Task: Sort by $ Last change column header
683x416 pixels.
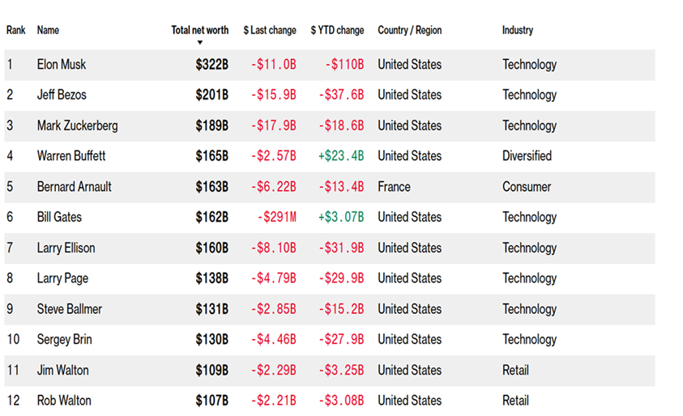Action: click(270, 30)
